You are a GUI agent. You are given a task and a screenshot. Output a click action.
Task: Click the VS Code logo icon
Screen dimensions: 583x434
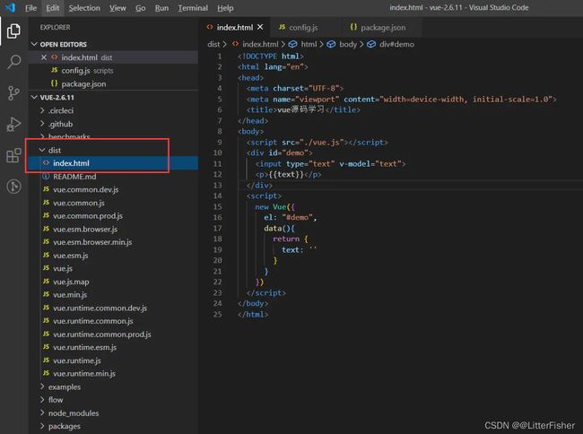pyautogui.click(x=10, y=7)
